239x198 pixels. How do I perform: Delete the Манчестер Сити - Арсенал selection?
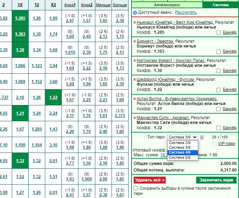134,118
